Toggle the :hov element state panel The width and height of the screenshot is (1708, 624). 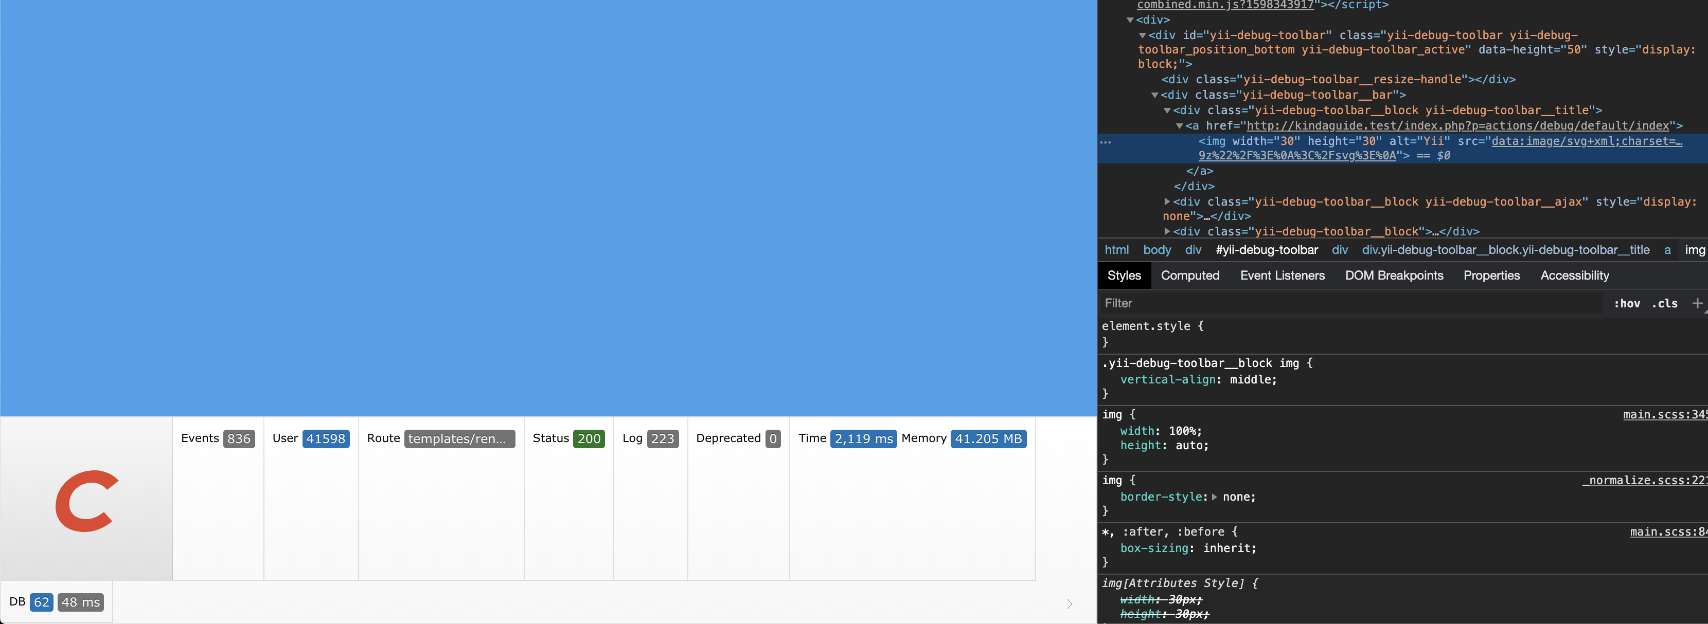pos(1626,303)
